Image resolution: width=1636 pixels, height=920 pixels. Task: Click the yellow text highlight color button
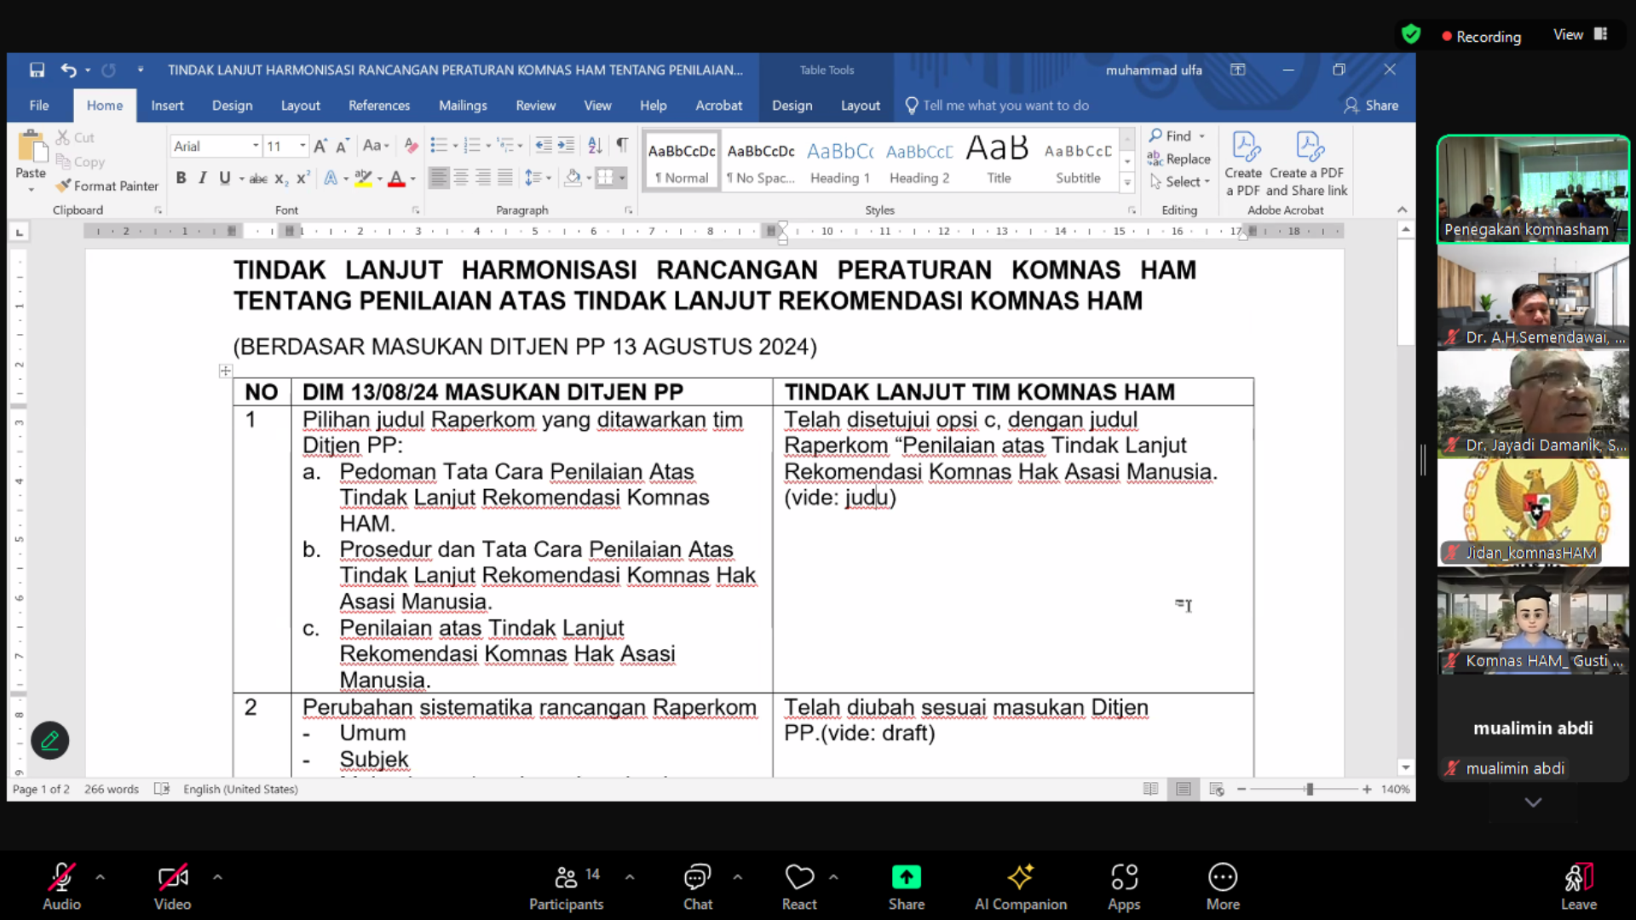pos(363,178)
